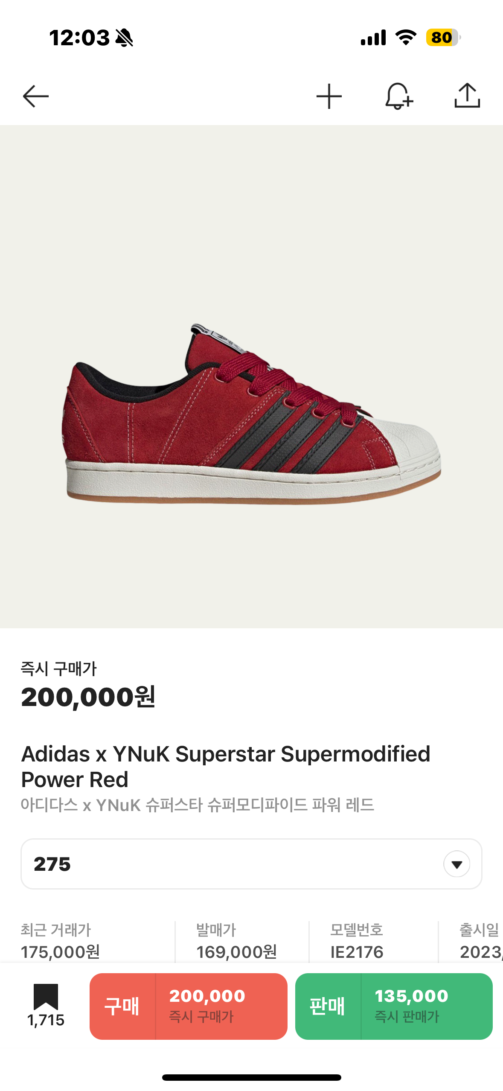This screenshot has height=1091, width=503.
Task: Tap the 200,000 즉시 구매가 price section
Action: pos(221,1006)
